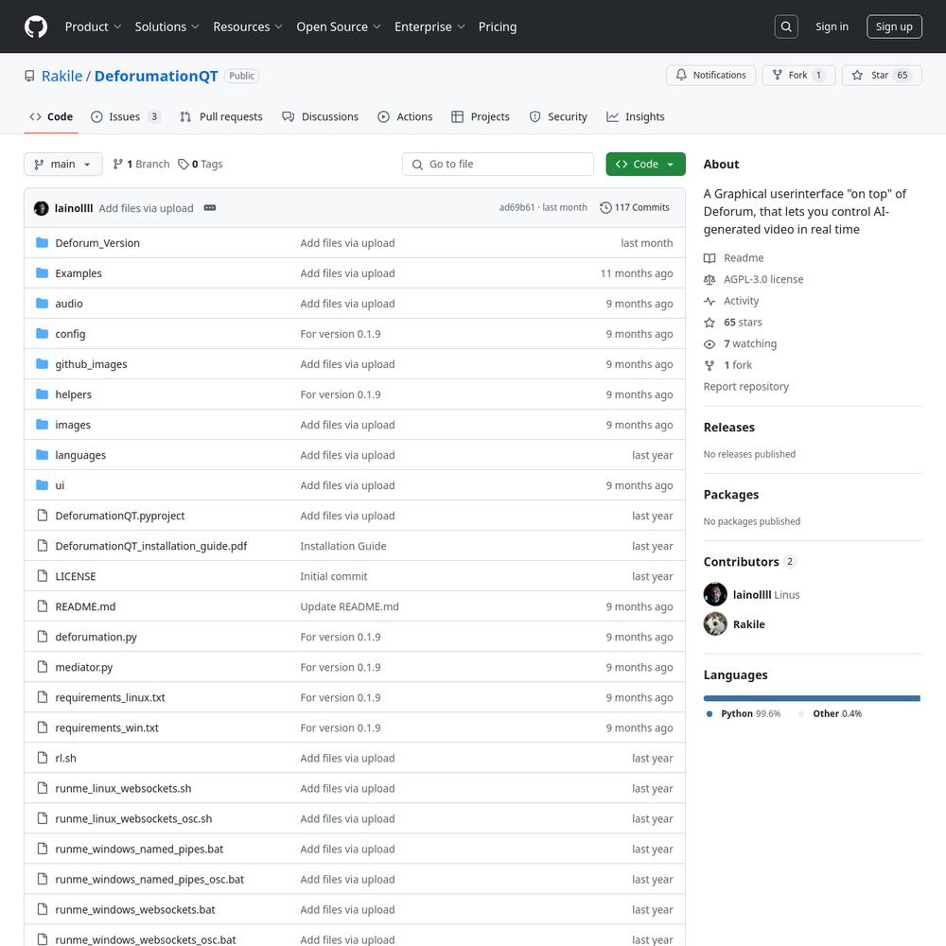Open requirements_linux.txt file
Screen dimensions: 946x946
[110, 697]
